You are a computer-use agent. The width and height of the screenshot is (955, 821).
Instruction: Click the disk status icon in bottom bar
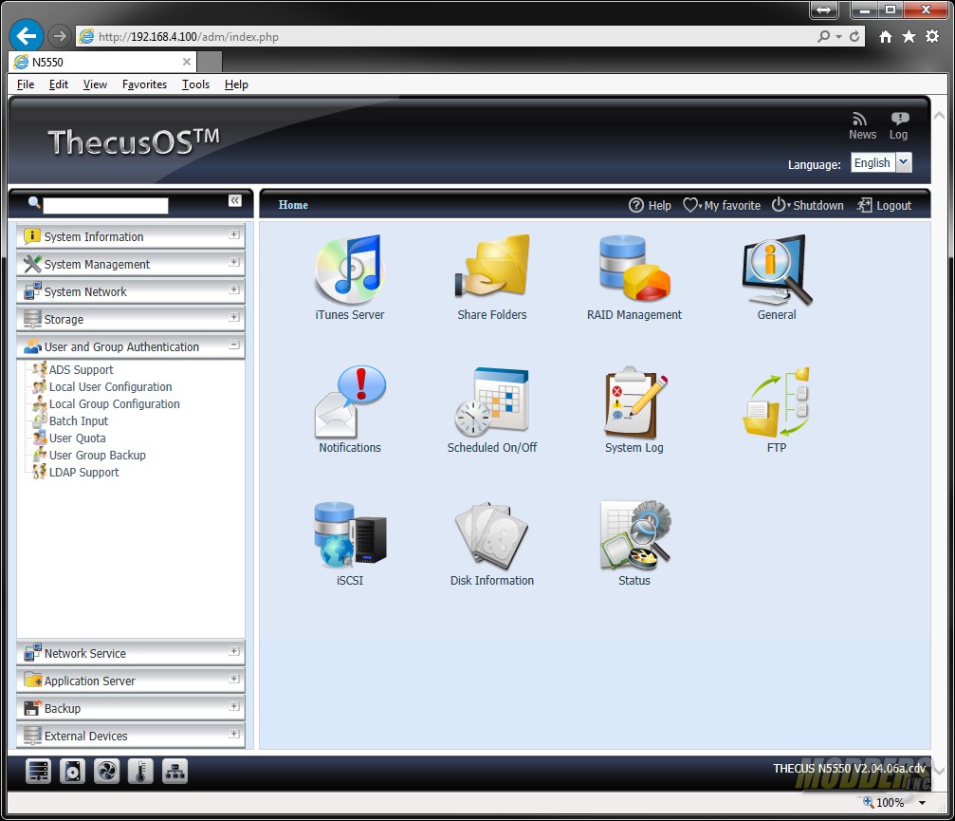point(72,772)
